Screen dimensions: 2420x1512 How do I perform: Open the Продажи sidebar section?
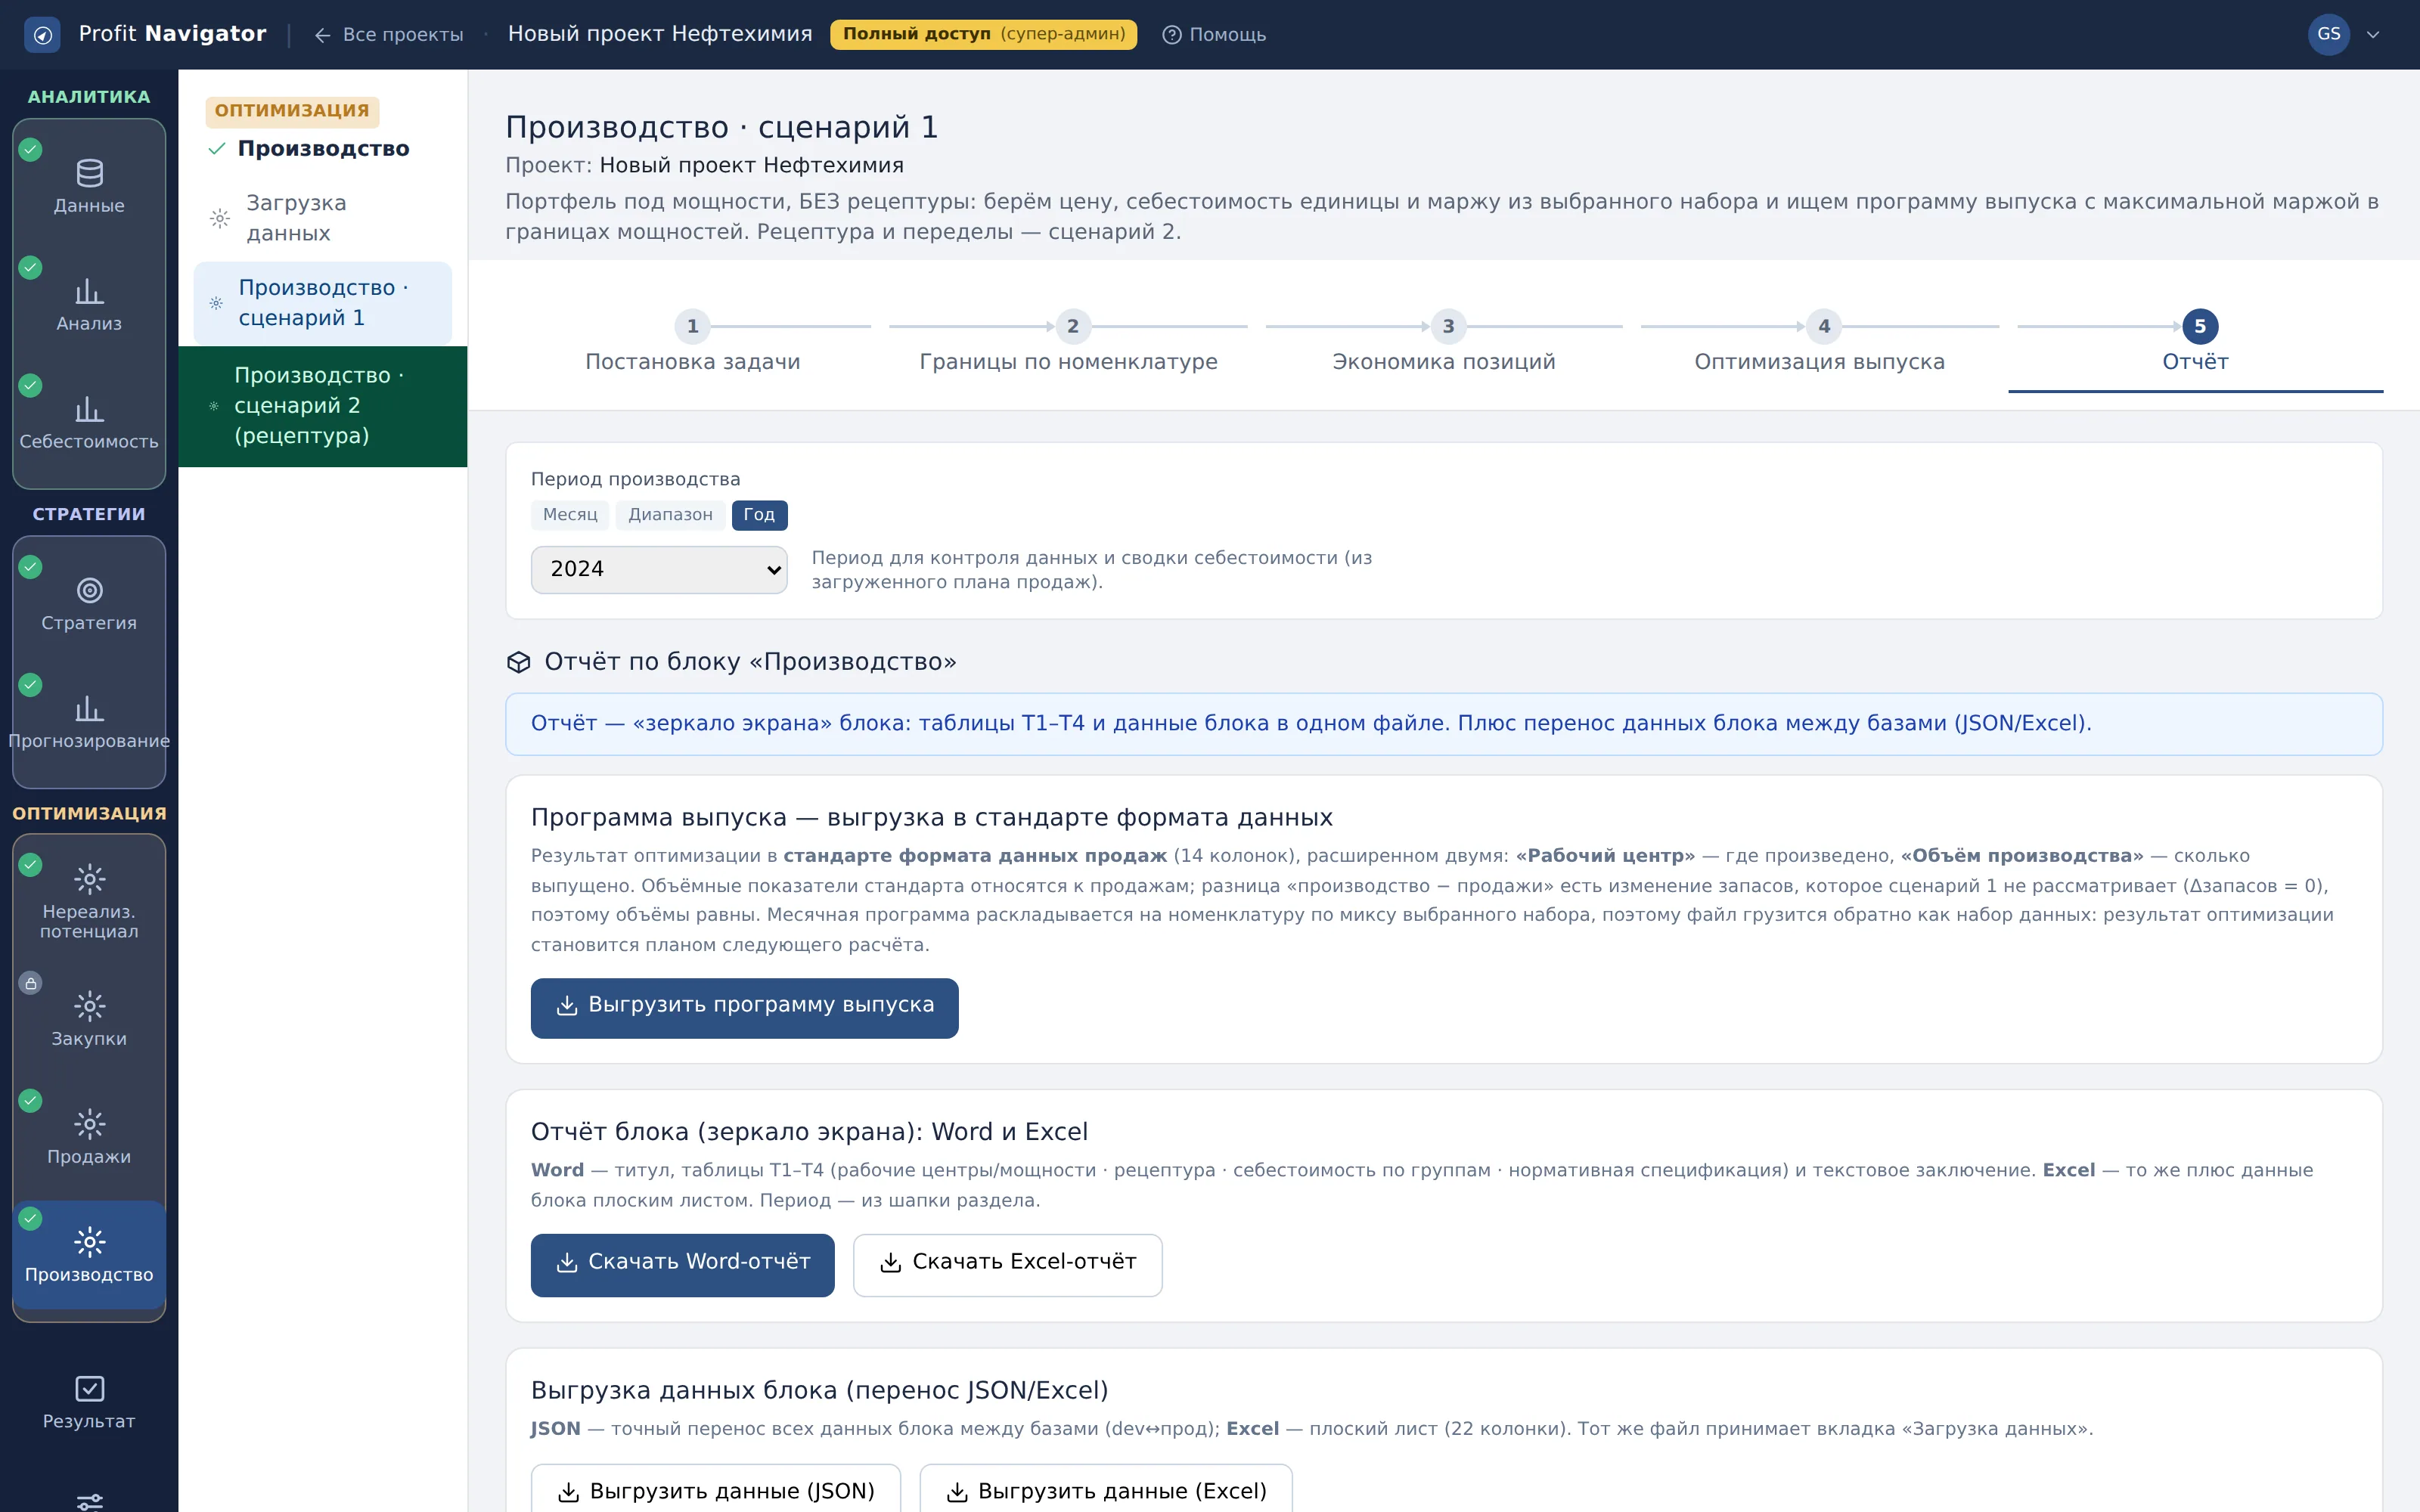(x=89, y=1137)
